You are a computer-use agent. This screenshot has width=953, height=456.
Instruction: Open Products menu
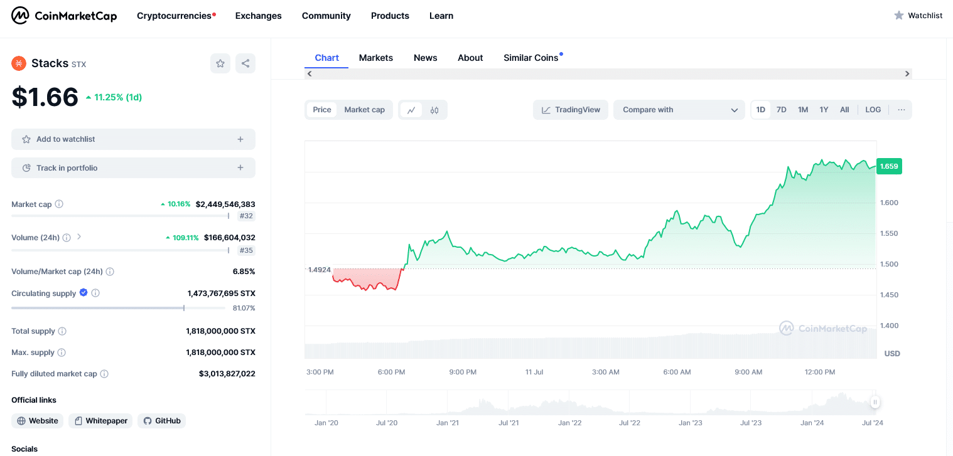(x=390, y=16)
